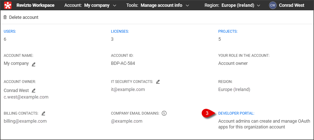This screenshot has height=140, width=314.
Task: Edit billing contacts using pencil icon
Action: (x=43, y=113)
